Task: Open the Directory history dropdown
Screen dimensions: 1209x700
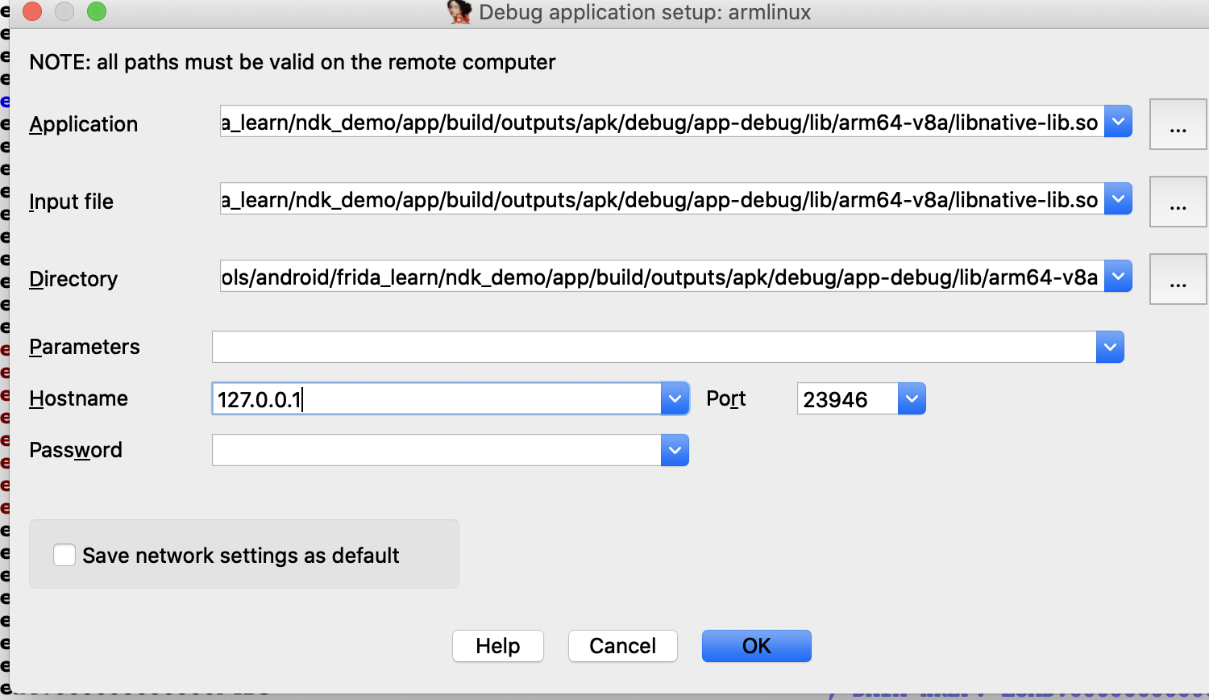Action: (x=1118, y=277)
